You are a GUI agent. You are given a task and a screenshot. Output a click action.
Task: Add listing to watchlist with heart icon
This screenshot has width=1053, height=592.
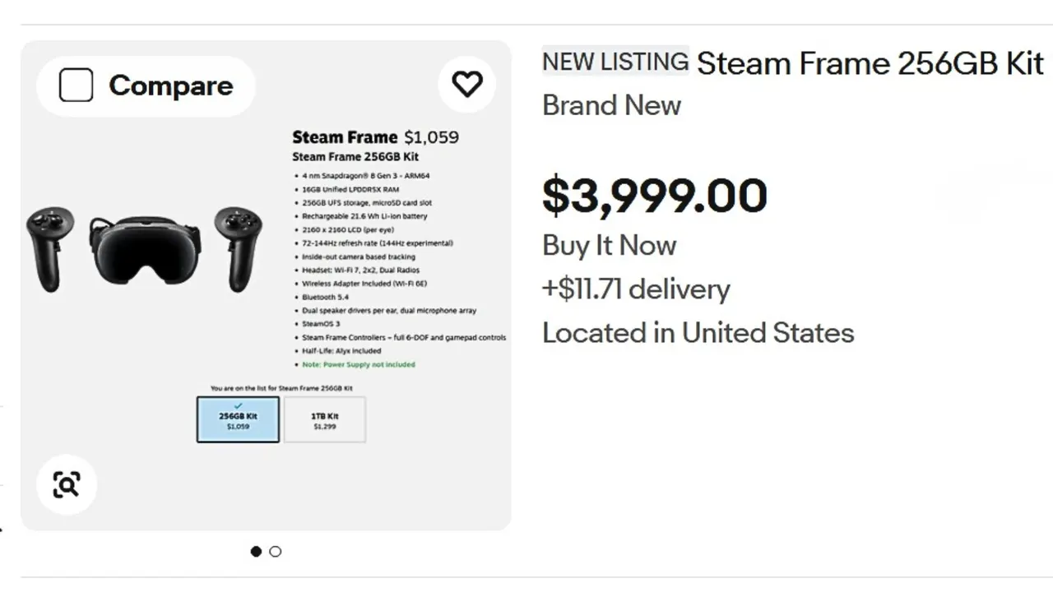tap(467, 84)
